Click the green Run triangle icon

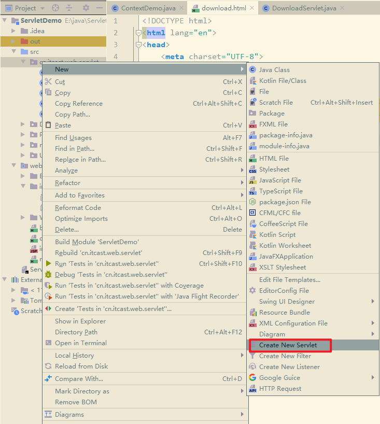tap(48, 263)
